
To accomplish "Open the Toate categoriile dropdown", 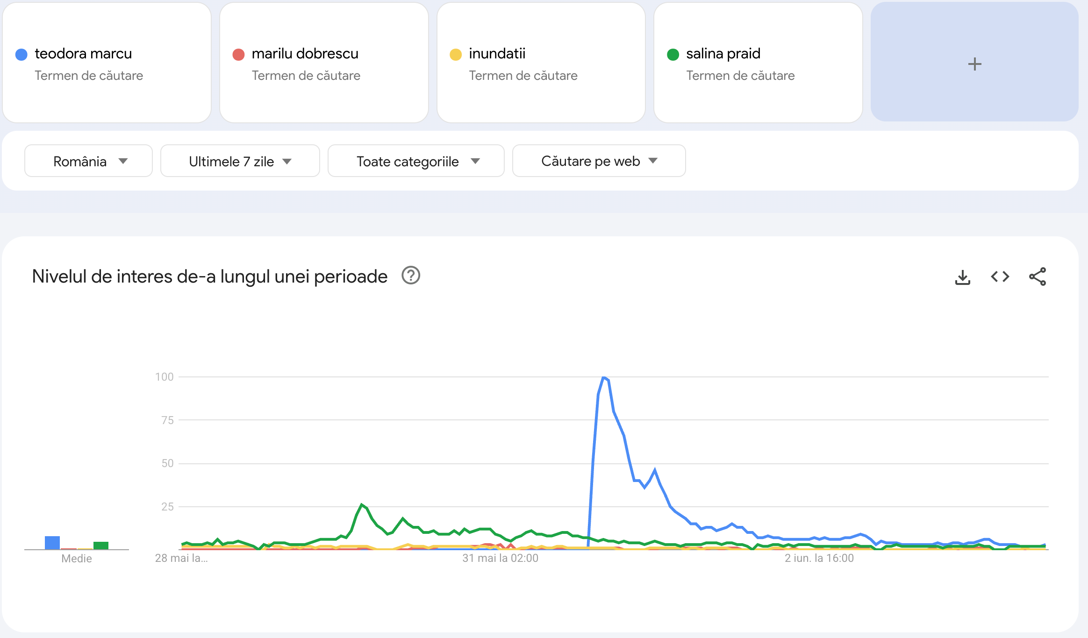I will 416,161.
